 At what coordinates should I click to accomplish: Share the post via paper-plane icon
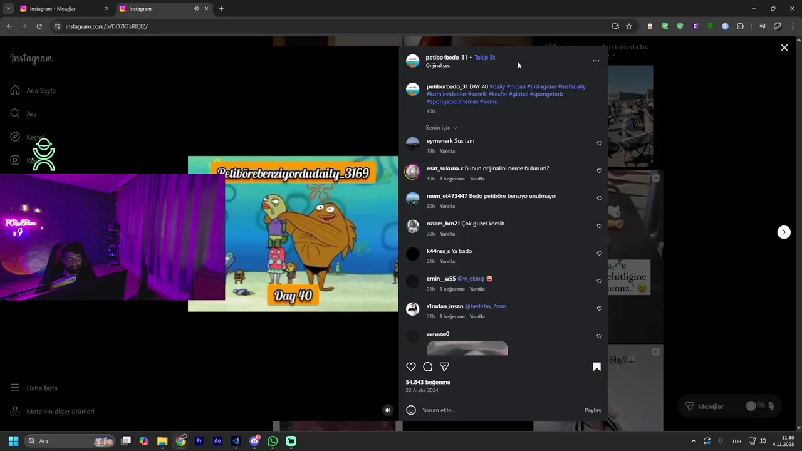(x=444, y=367)
